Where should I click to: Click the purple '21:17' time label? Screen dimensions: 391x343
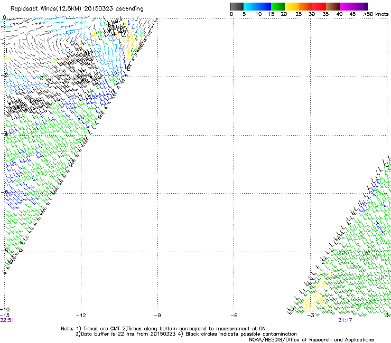pyautogui.click(x=345, y=320)
